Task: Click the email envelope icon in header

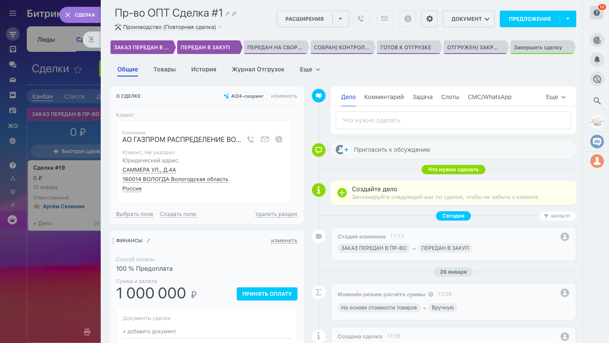Action: (384, 19)
